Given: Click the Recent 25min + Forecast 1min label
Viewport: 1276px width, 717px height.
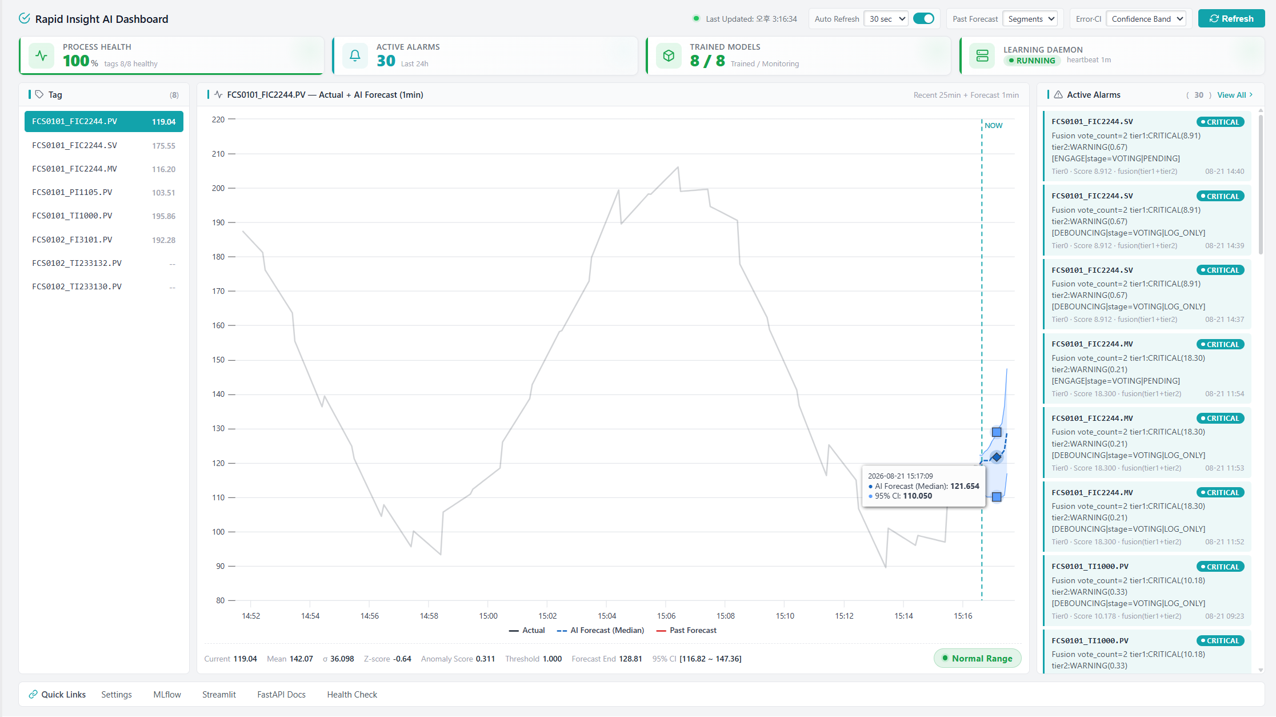Looking at the screenshot, I should pos(966,95).
